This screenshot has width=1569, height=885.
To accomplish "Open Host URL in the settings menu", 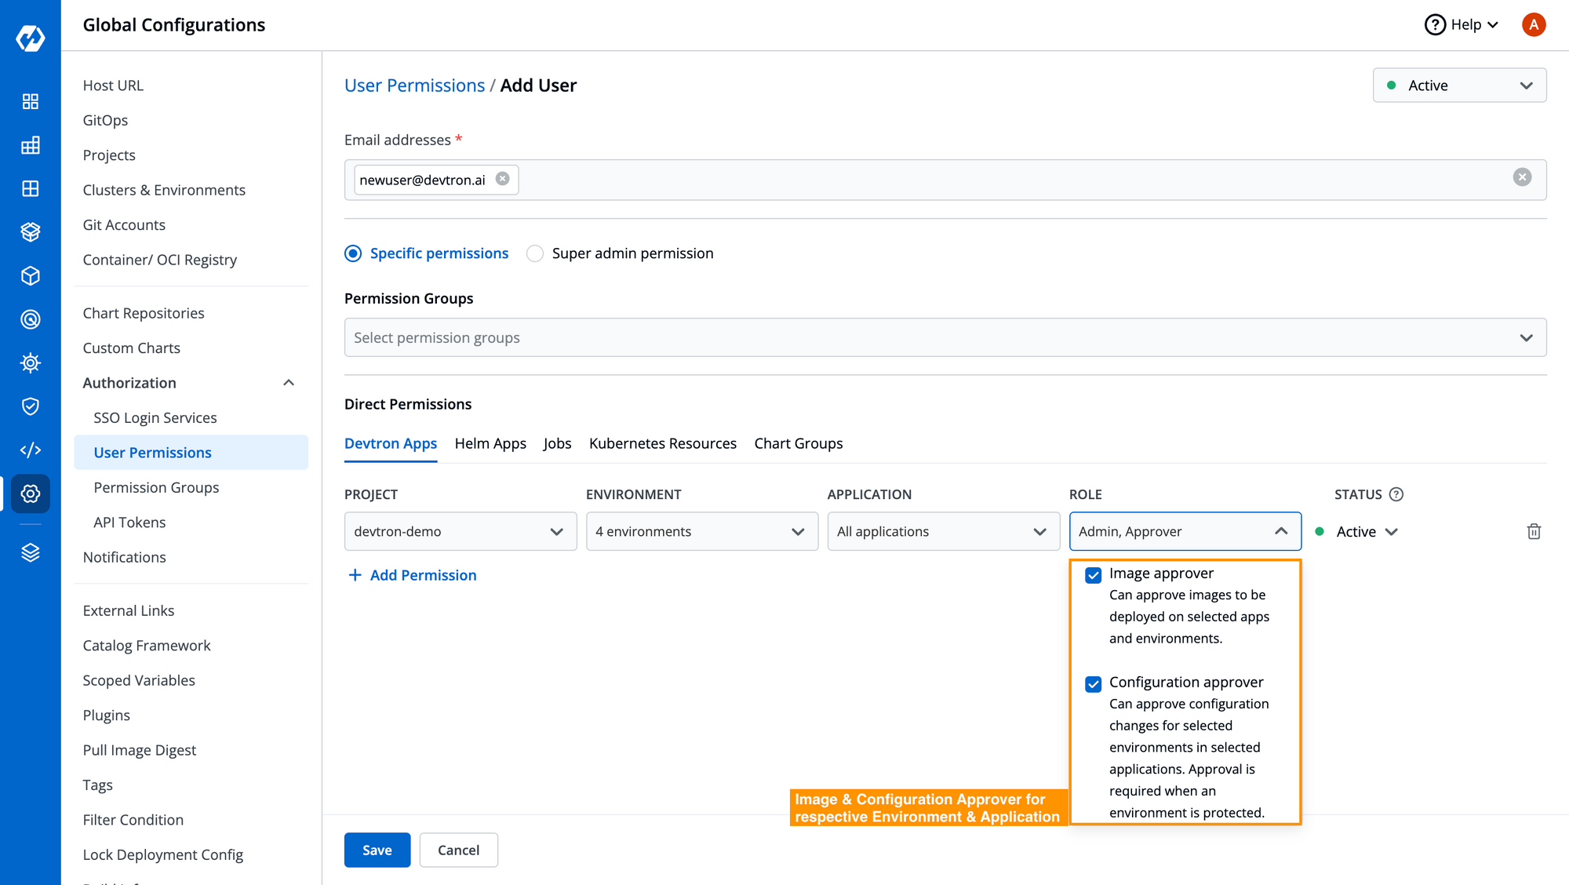I will pos(113,86).
